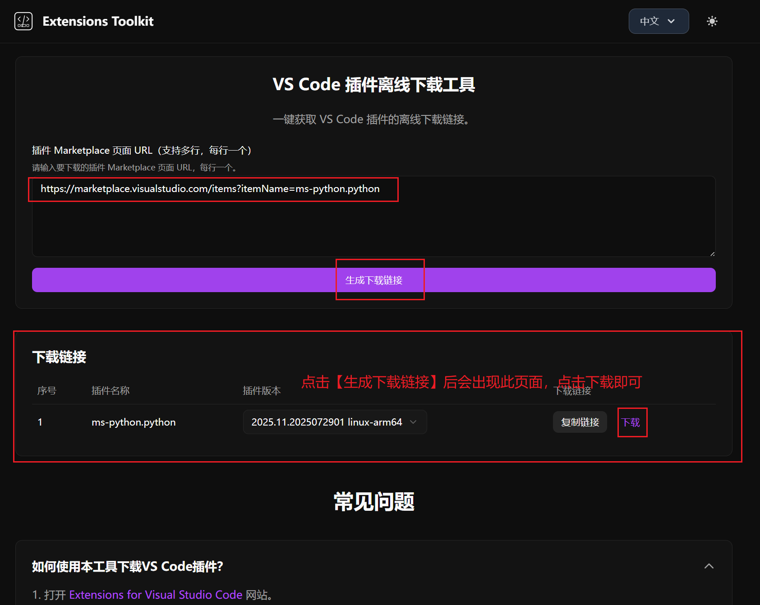Click 复制链接 to copy the link
Screen dimensions: 760x605
580,422
